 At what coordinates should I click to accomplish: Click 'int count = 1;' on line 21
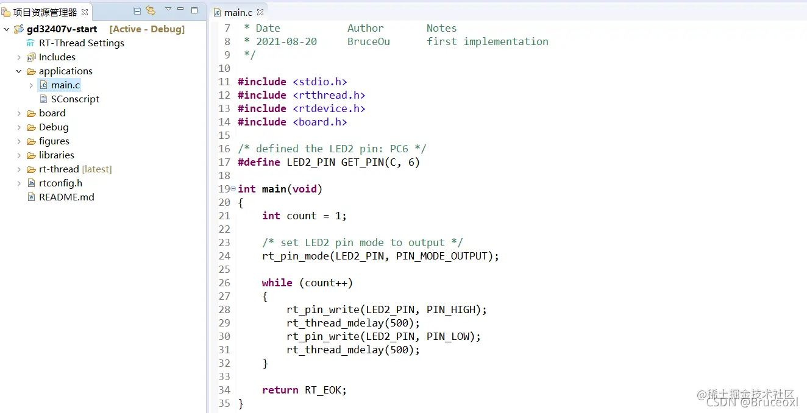pos(304,216)
